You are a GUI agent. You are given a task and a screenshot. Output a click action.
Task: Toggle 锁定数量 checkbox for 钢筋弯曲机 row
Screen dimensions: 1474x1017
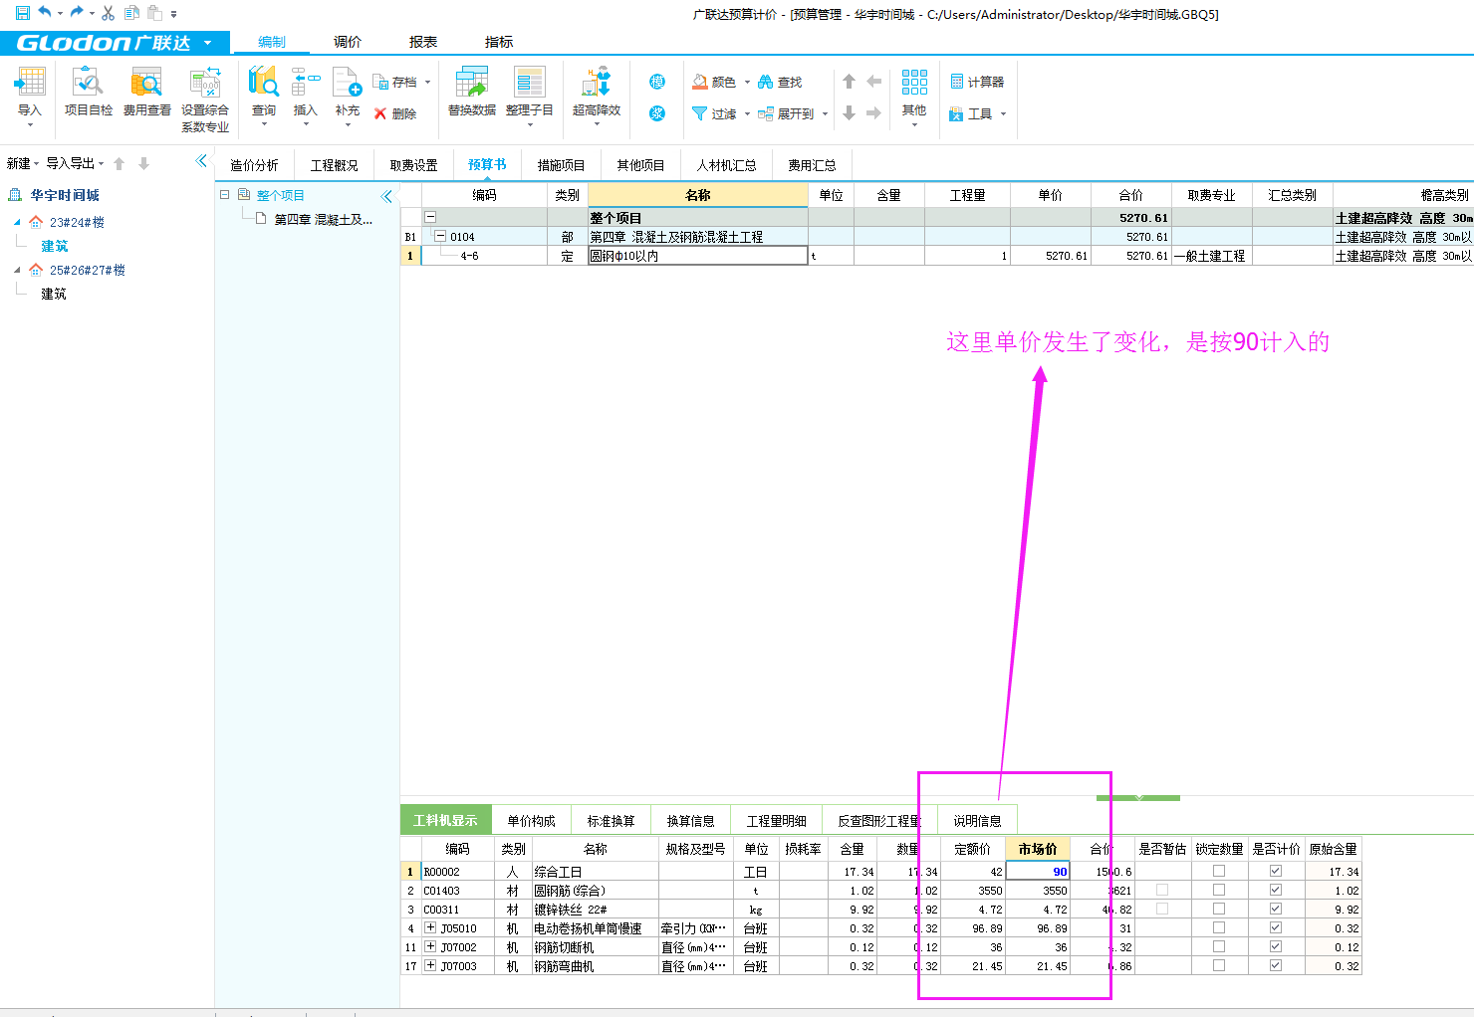tap(1219, 965)
